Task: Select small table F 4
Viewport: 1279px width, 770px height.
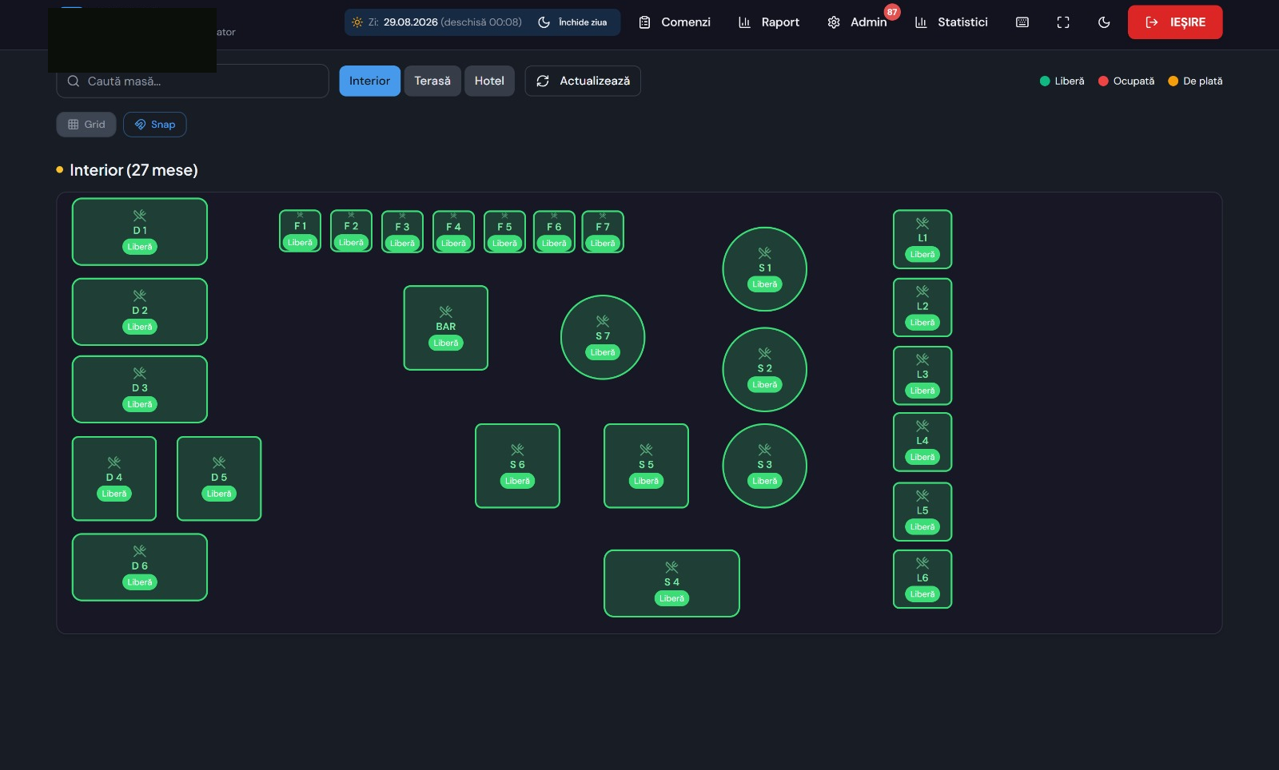Action: (x=453, y=232)
